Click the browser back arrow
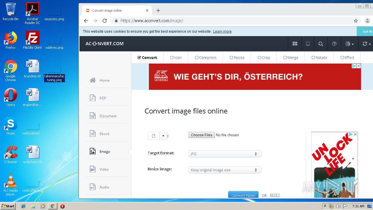The image size is (373, 210). coord(86,21)
